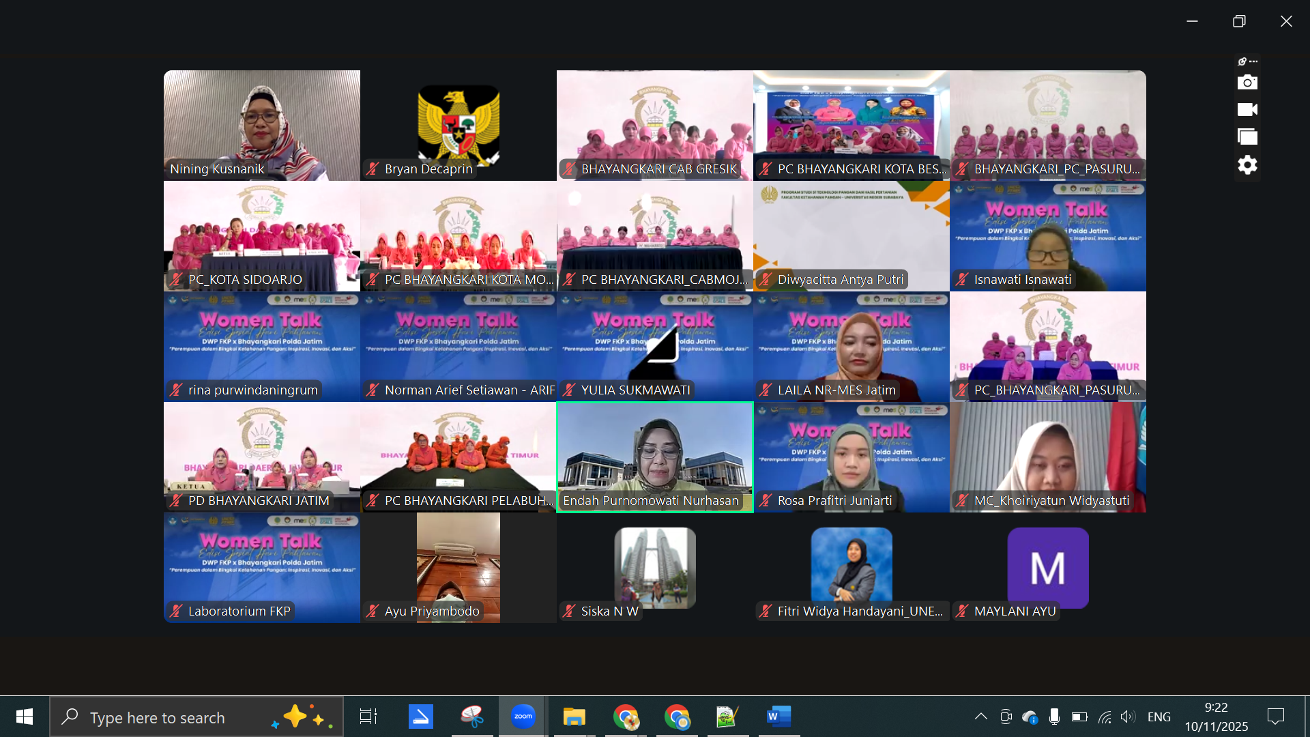Open the snipping settings gear
1310x737 pixels.
click(x=1247, y=165)
